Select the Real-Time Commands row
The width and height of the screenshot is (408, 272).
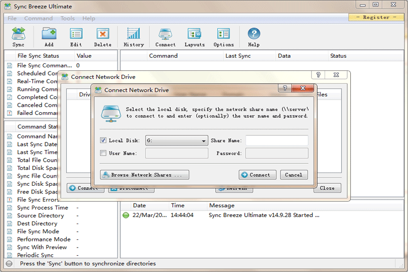[32, 81]
